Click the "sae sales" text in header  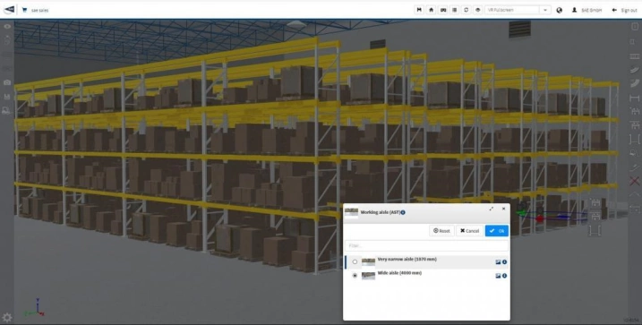click(39, 10)
